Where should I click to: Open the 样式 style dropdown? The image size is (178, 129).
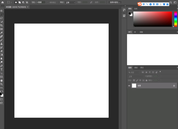click(x=70, y=2)
